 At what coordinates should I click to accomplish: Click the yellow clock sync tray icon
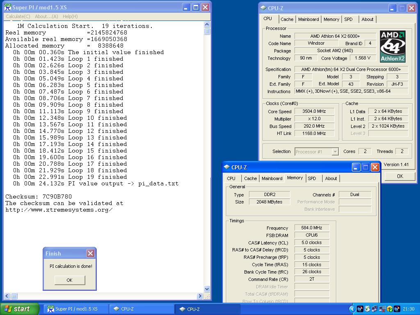point(390,309)
